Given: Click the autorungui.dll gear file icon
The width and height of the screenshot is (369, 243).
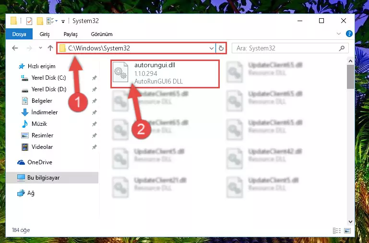Looking at the screenshot, I should 120,72.
